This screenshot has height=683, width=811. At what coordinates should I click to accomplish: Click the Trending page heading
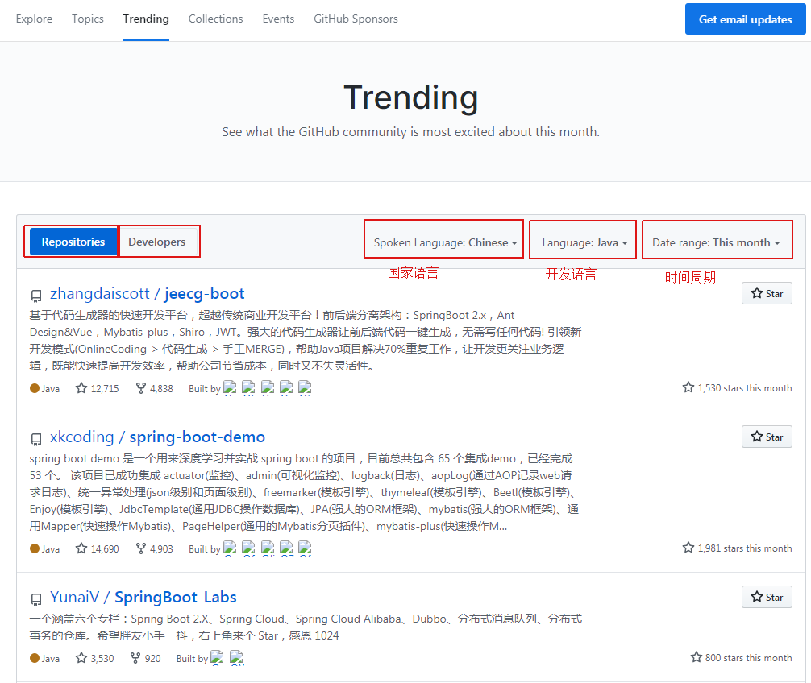pos(410,97)
